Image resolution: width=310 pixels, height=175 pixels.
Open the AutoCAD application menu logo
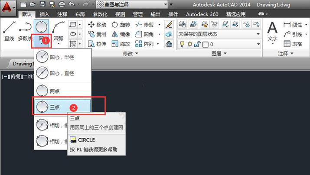pyautogui.click(x=8, y=8)
